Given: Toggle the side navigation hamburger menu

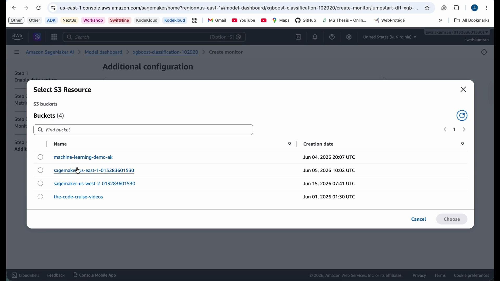Looking at the screenshot, I should [17, 52].
